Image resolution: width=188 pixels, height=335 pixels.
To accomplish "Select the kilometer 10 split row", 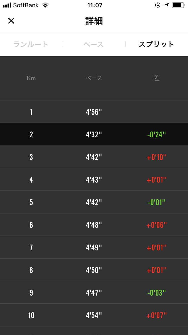I will coord(94,315).
